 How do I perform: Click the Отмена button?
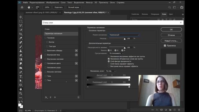click(171, 35)
